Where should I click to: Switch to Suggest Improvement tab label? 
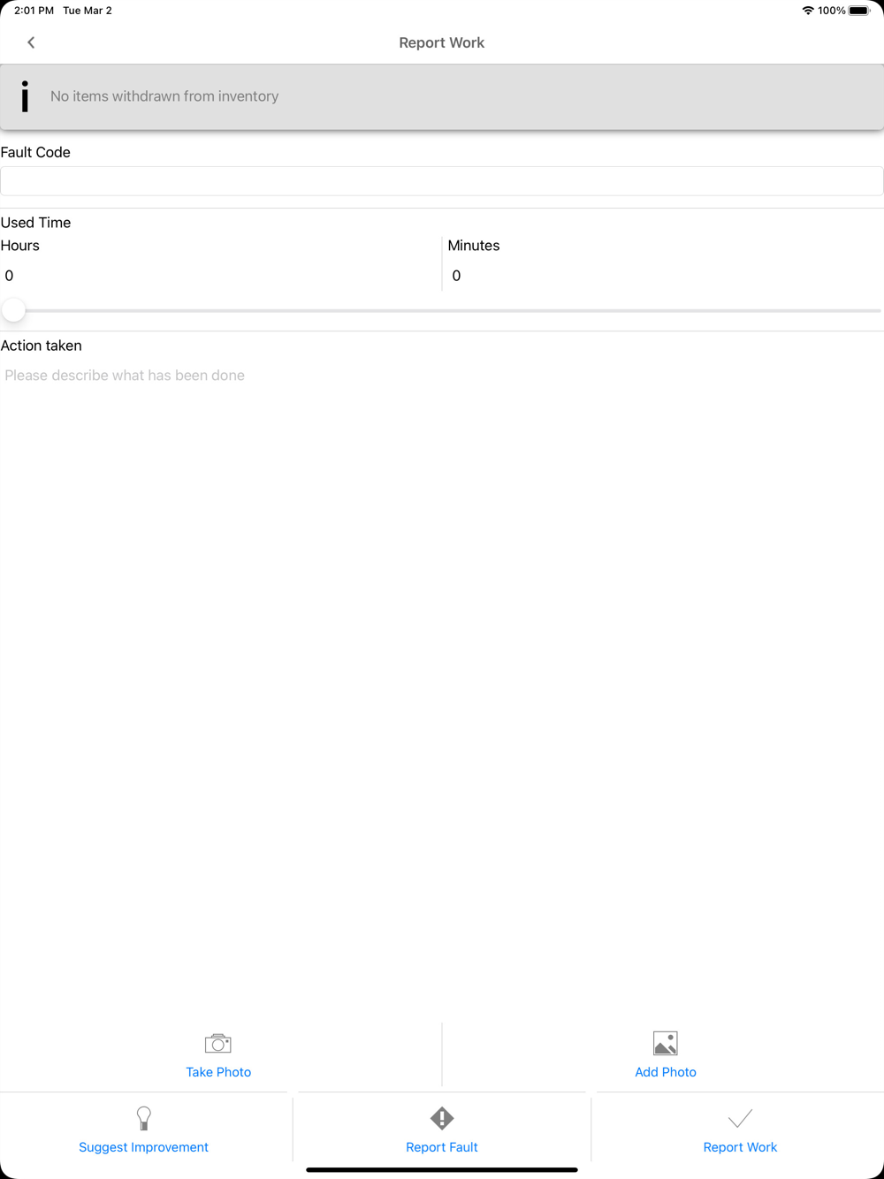tap(143, 1147)
